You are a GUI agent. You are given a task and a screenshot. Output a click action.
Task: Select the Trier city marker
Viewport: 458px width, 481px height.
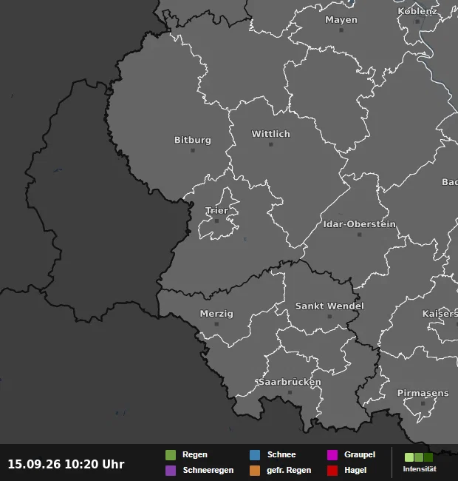click(216, 221)
